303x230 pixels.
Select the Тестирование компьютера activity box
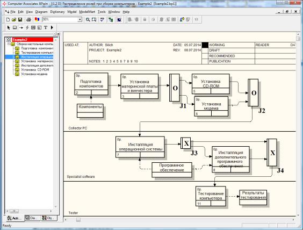click(211, 196)
